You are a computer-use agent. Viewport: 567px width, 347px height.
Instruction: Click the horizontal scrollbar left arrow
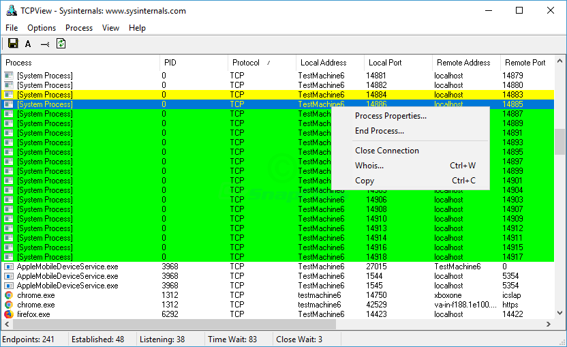(7, 325)
